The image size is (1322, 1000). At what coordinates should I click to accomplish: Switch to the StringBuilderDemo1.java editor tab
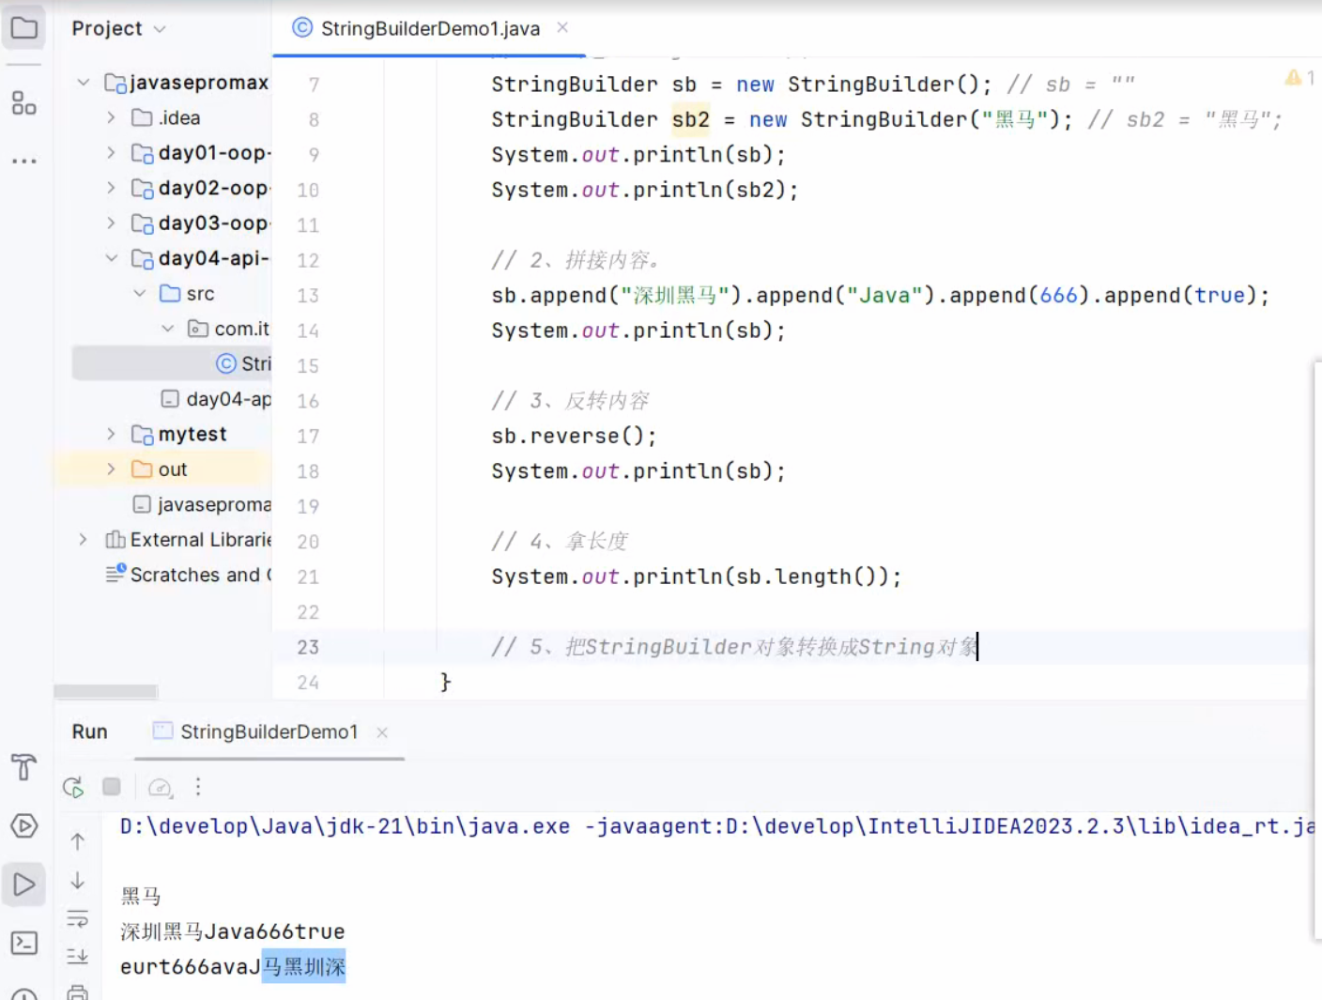point(427,28)
